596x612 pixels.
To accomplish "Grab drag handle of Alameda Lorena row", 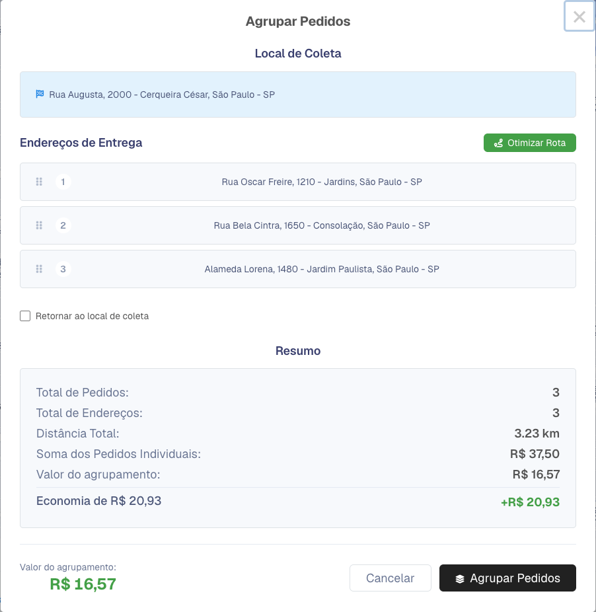I will tap(39, 269).
